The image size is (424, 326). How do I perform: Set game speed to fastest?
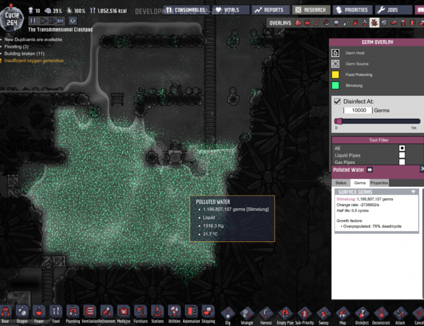[x=61, y=21]
